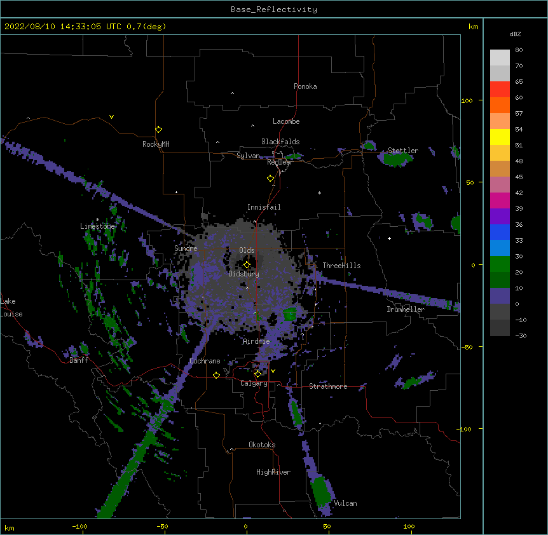This screenshot has width=548, height=535.
Task: Select the bright green 30 dBZ legend color
Action: [500, 264]
